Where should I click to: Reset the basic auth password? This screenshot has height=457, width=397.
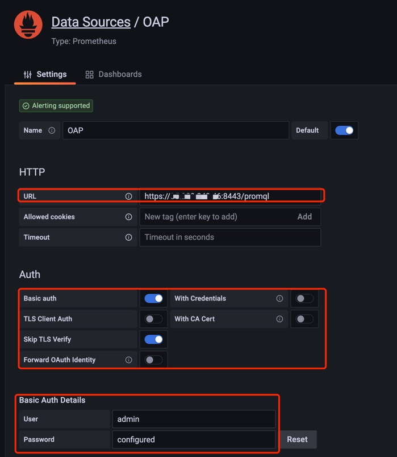tap(297, 439)
